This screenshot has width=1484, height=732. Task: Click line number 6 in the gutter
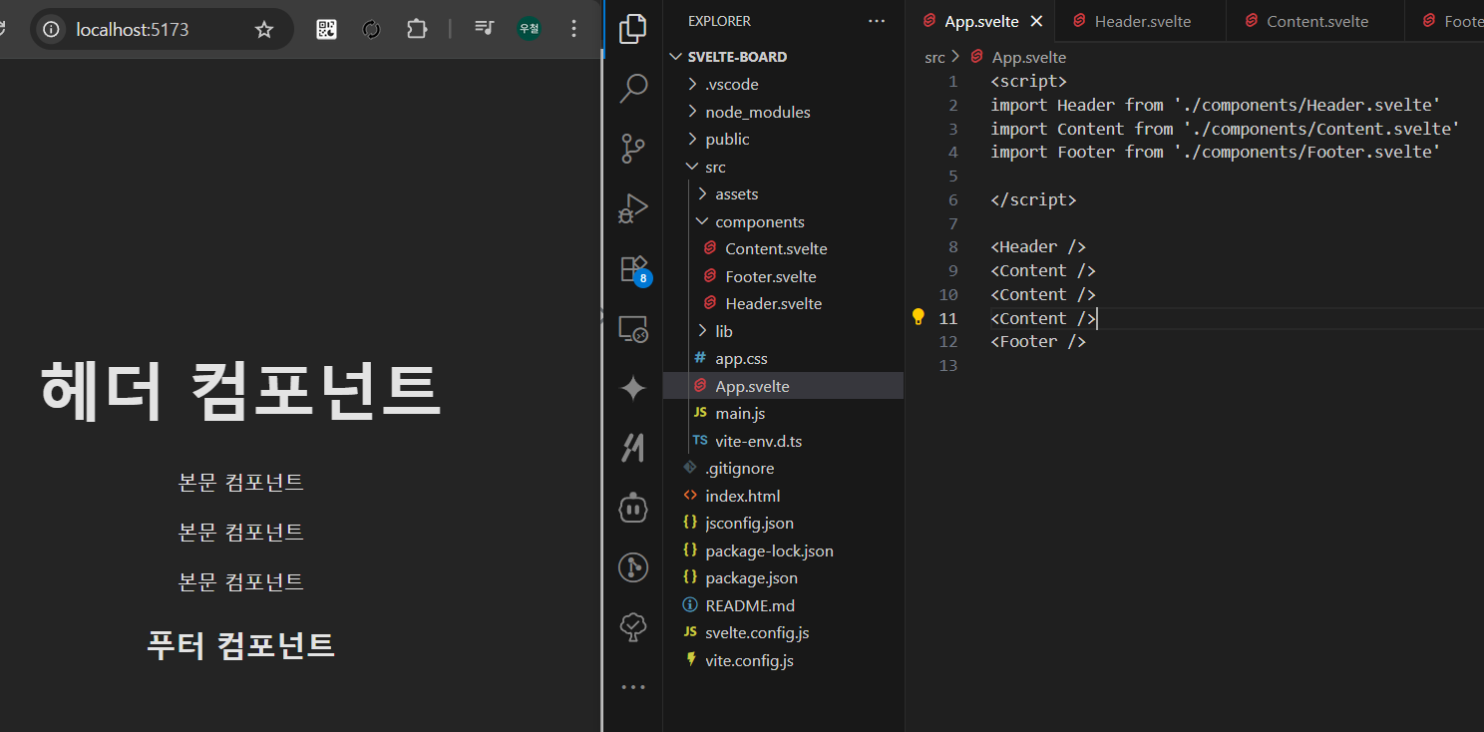point(953,199)
